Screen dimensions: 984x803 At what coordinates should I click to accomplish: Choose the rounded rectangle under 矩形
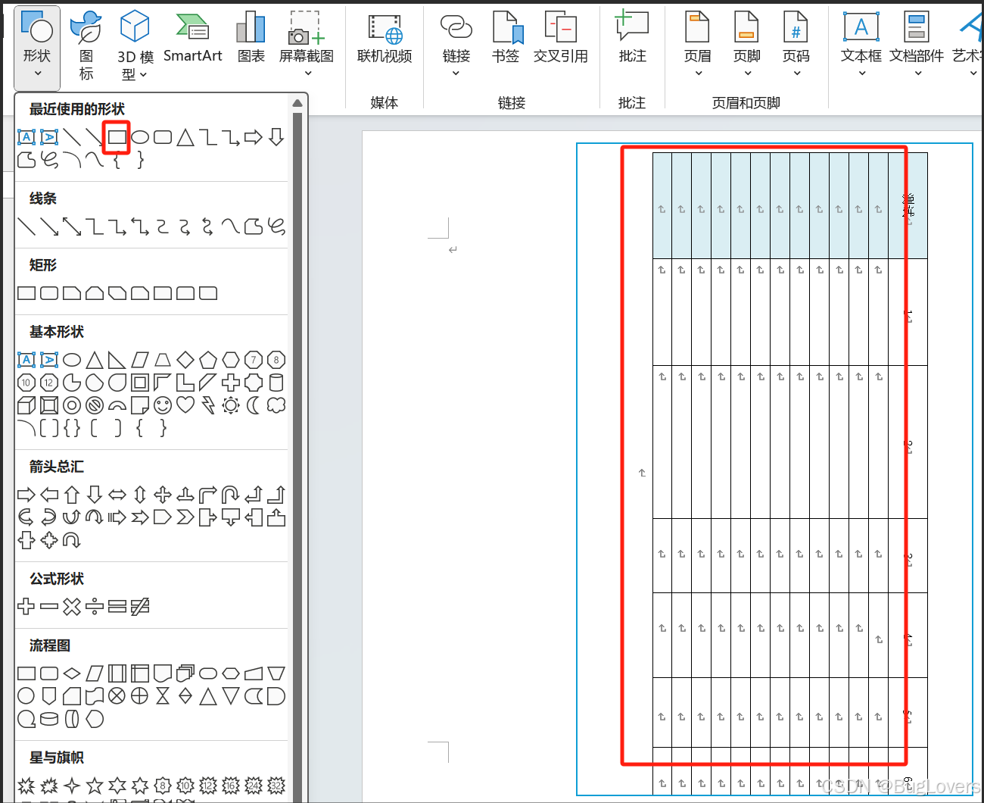pyautogui.click(x=49, y=293)
